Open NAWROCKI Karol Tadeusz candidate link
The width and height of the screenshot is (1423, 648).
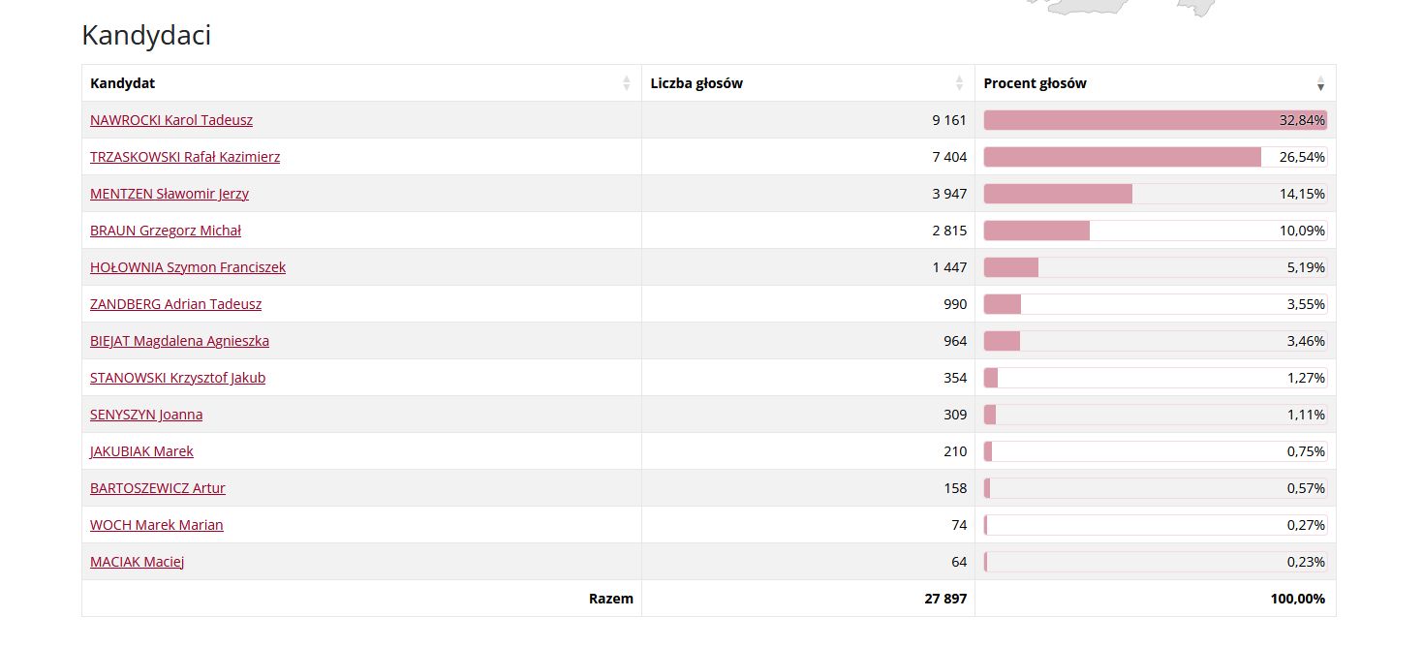pos(171,120)
